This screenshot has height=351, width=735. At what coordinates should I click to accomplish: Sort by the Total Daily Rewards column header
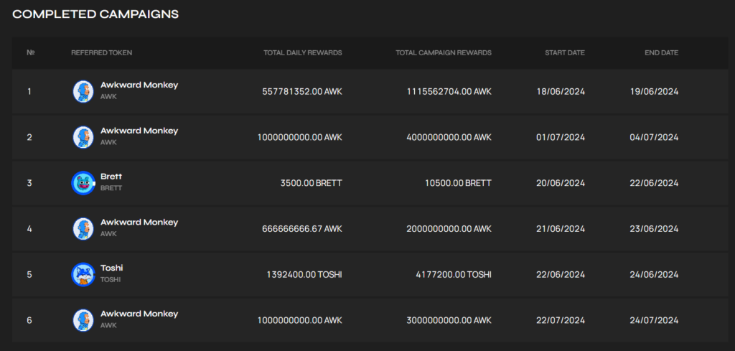tap(302, 52)
